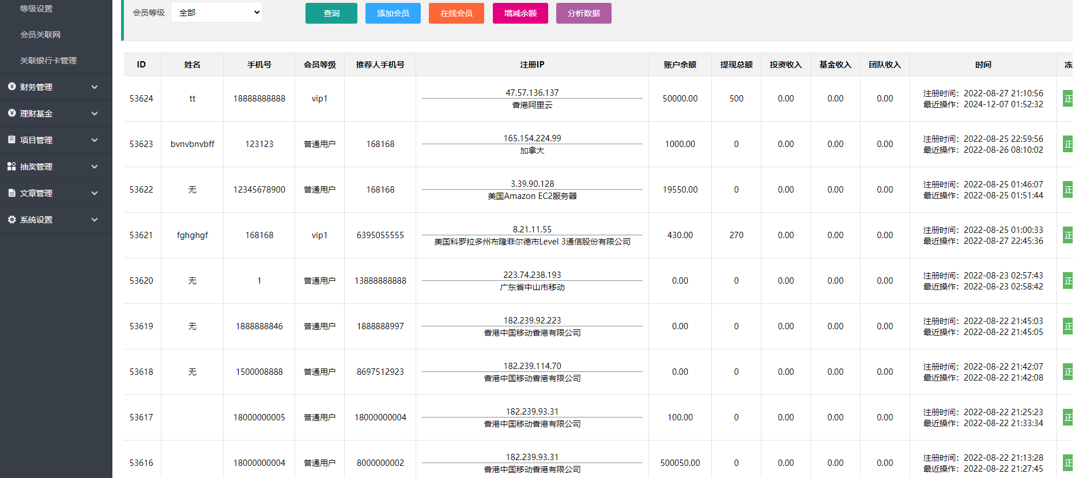Expand the 财务管理 menu chevron

95,87
